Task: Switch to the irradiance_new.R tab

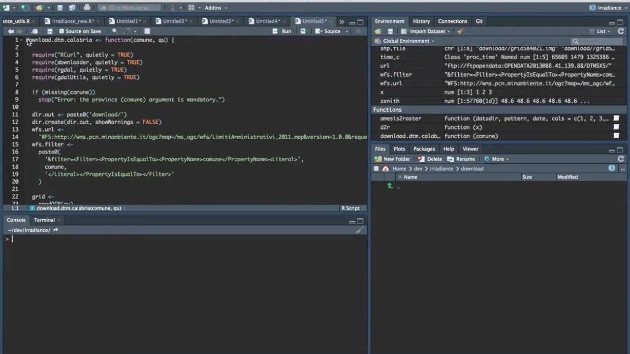Action: (x=72, y=21)
